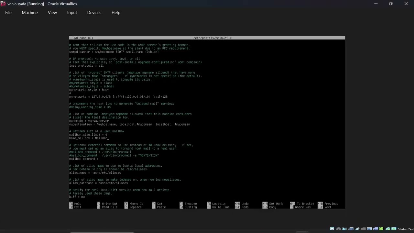
Task: Click the 'mynetworks = 127.0.0.0/8' line
Action: 118,97
